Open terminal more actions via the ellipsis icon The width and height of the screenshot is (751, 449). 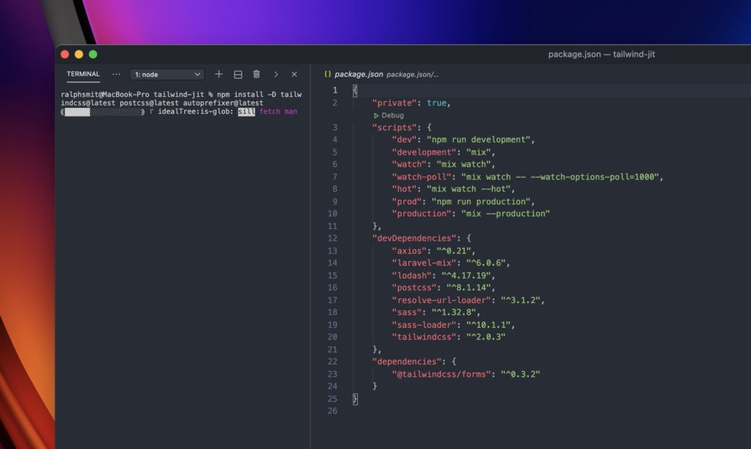116,73
